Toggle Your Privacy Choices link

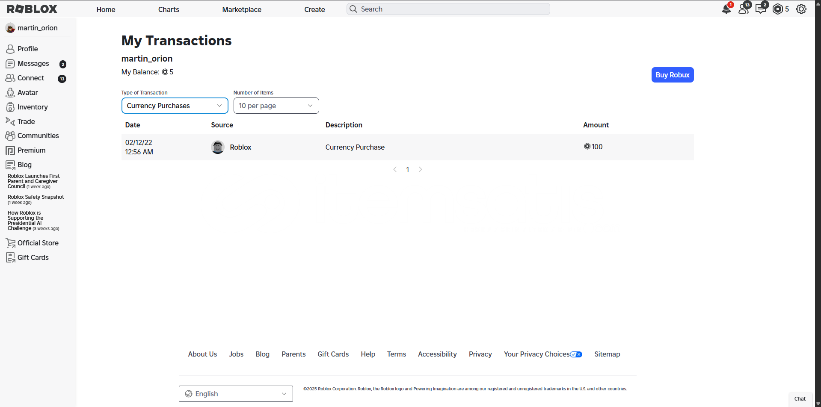(542, 354)
